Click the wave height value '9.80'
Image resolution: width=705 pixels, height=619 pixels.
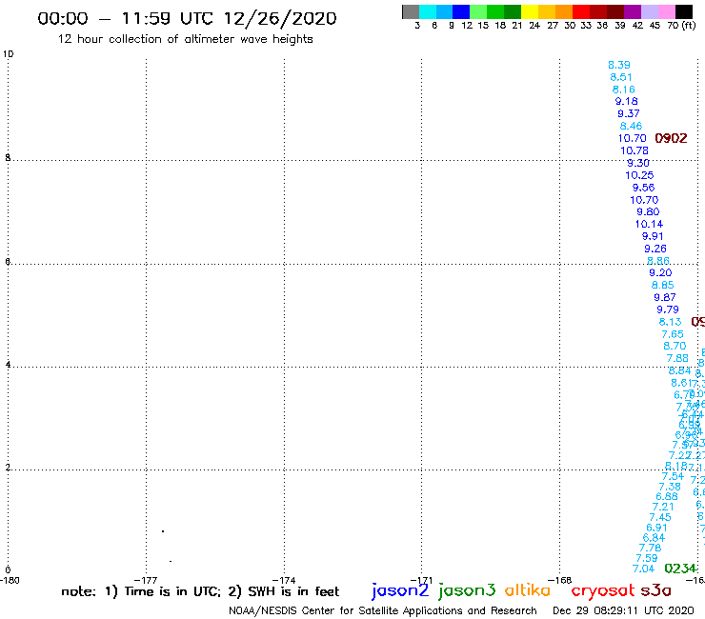click(x=648, y=211)
